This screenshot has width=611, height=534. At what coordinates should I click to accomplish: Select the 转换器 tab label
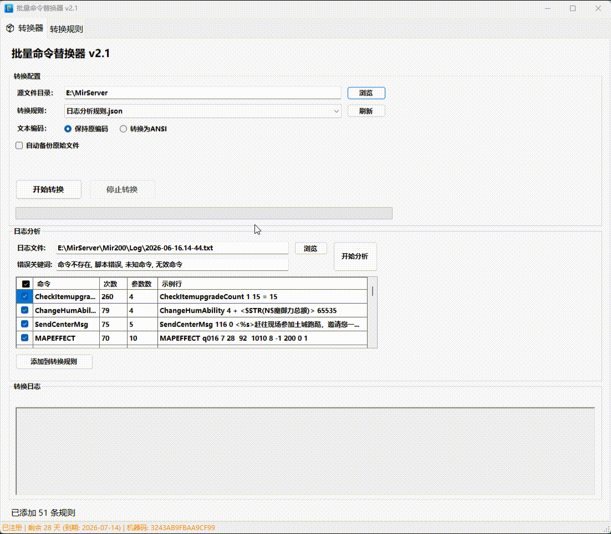click(30, 28)
